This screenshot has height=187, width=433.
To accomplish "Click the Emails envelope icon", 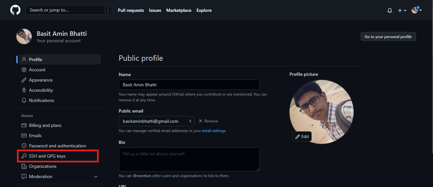I will [24, 136].
